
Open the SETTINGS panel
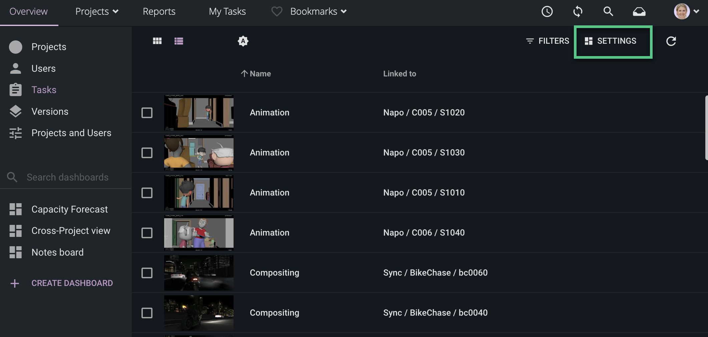pyautogui.click(x=613, y=41)
